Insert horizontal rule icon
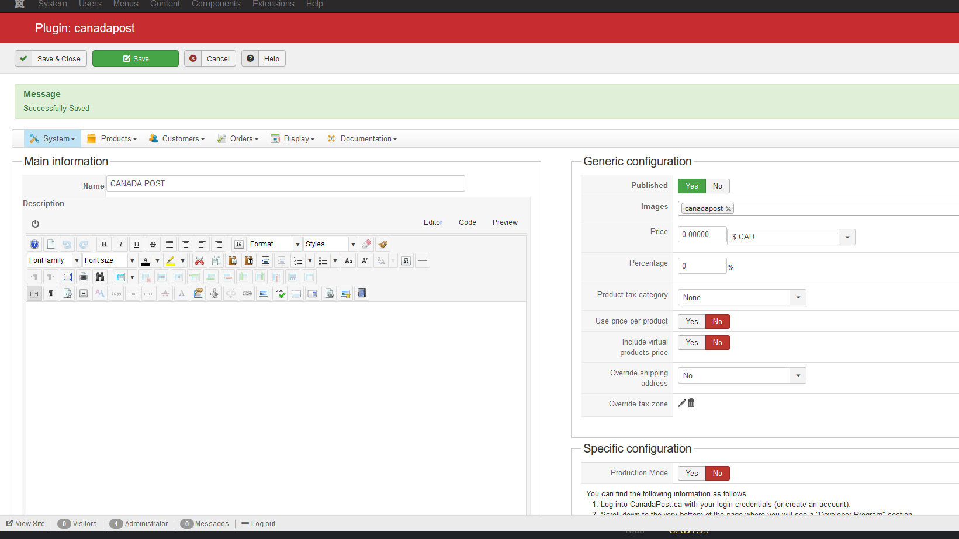 click(x=423, y=260)
